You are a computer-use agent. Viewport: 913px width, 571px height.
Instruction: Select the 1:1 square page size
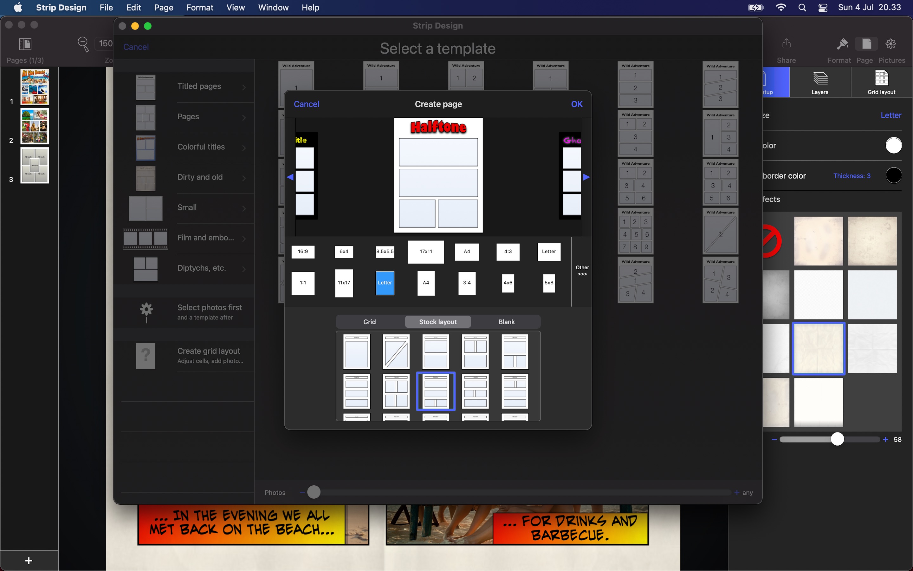302,282
